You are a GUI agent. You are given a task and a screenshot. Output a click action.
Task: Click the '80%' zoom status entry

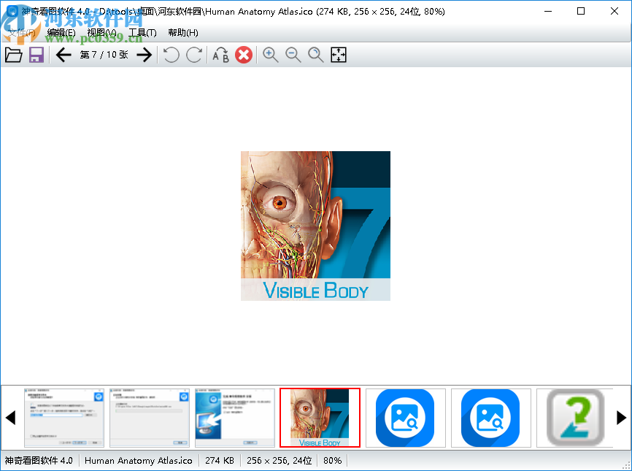point(333,461)
